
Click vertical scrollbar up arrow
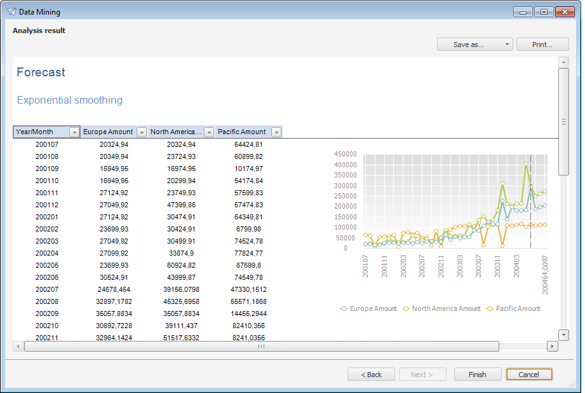coord(563,62)
